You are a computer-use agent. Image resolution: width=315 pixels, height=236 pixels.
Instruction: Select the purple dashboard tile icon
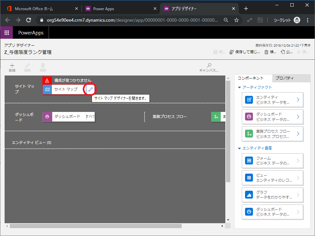click(47, 117)
